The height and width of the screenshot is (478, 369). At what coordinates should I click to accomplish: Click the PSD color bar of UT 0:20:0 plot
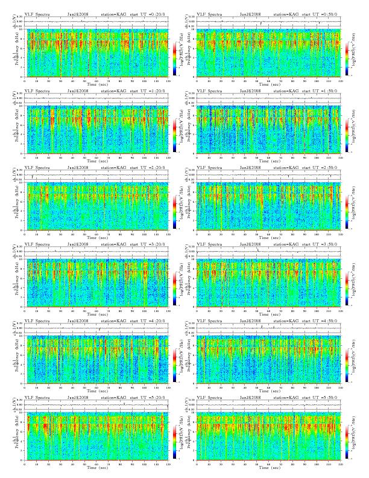click(174, 59)
